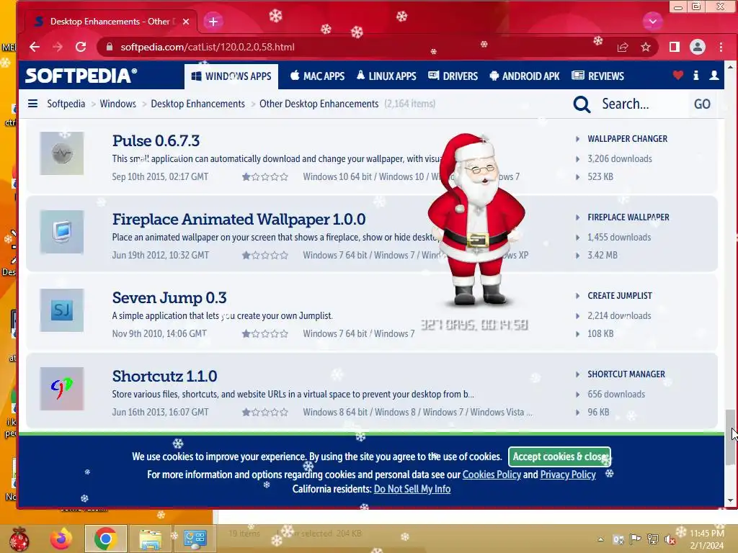Click the WALLPAPER CHANGER tag
This screenshot has width=738, height=553.
point(627,139)
